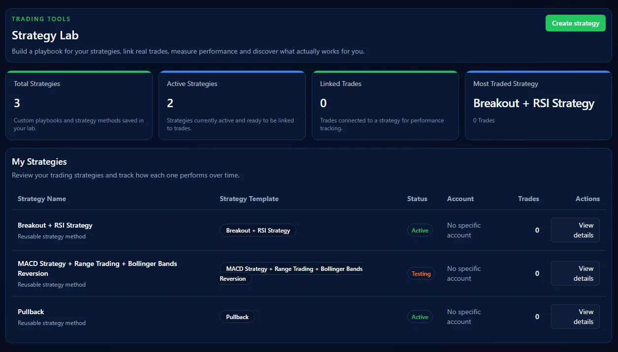This screenshot has height=352, width=618.
Task: Click the Pullback strategy name
Action: click(31, 312)
